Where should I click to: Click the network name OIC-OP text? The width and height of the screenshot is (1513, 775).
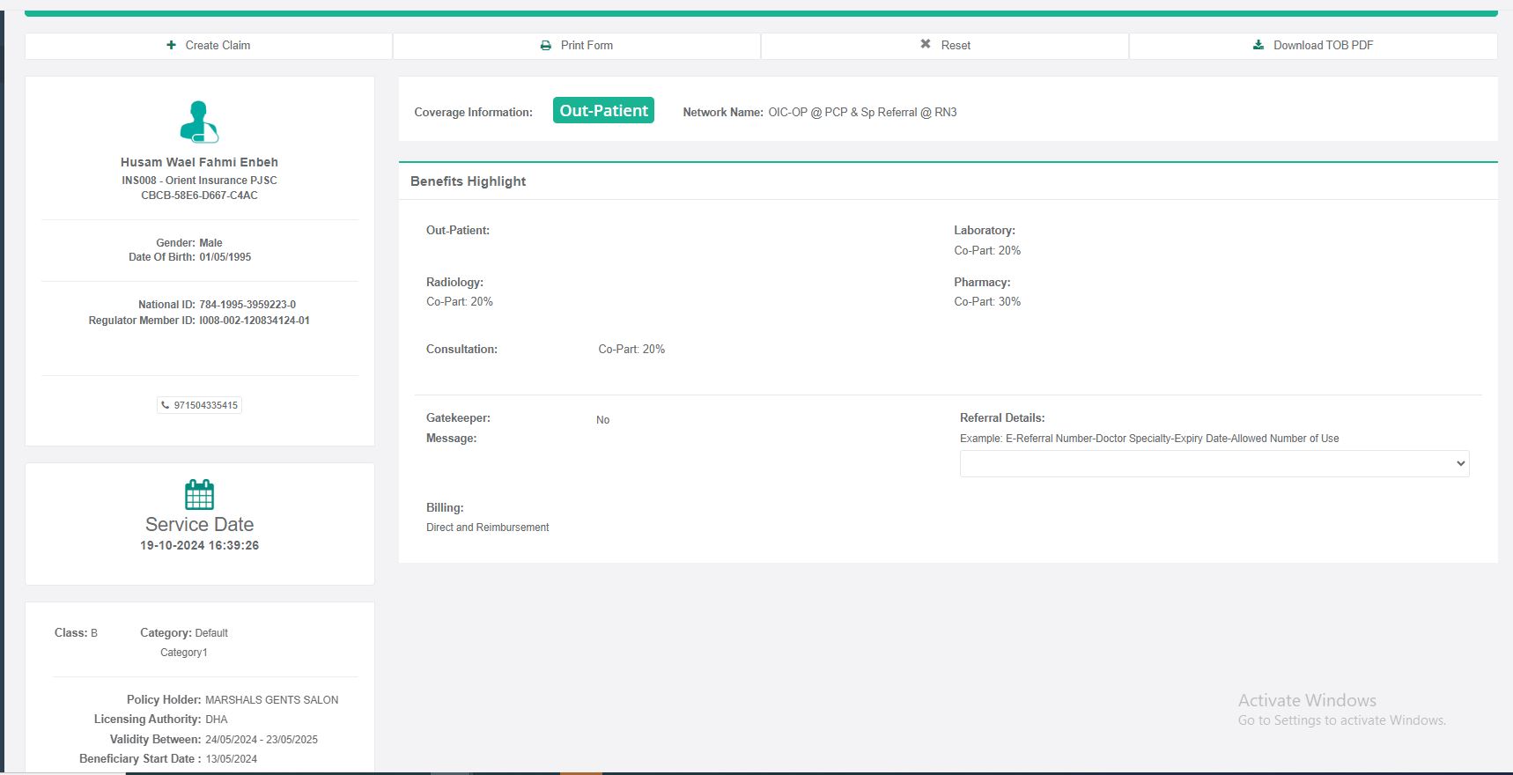coord(861,112)
